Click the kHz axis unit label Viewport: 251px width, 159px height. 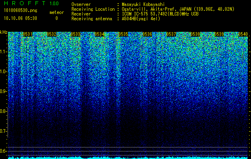click(4, 32)
